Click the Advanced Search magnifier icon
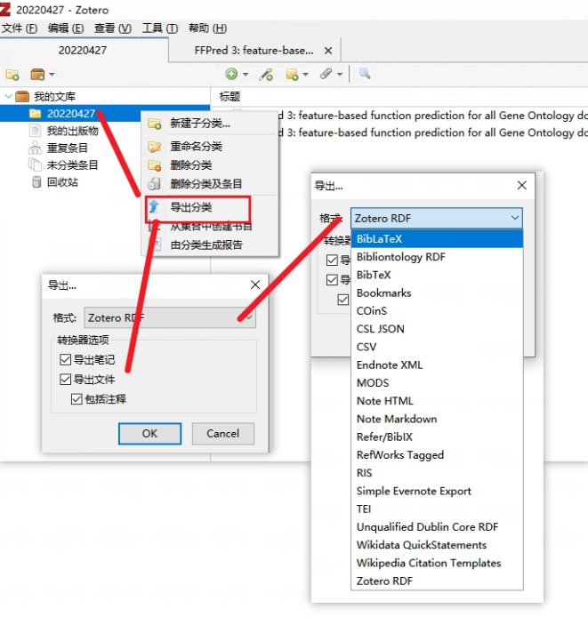 (x=364, y=73)
